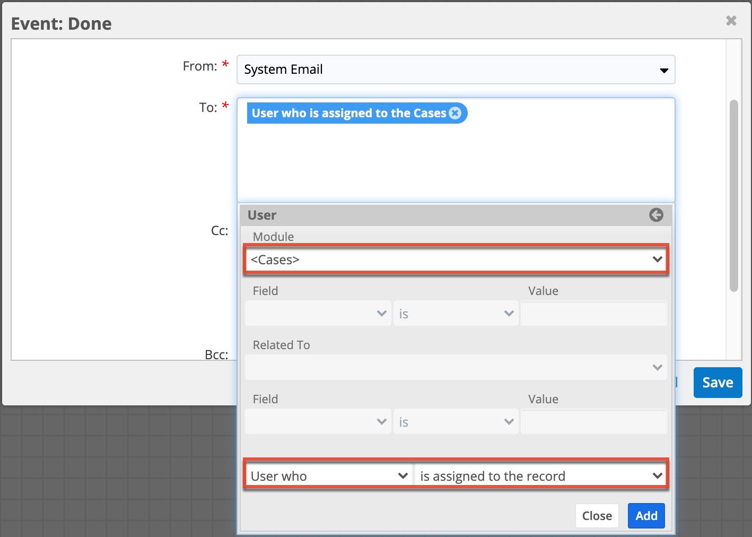Open the Related To dropdown

click(x=455, y=367)
